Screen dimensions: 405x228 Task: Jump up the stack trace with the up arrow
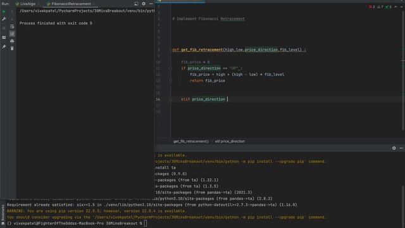click(12, 12)
